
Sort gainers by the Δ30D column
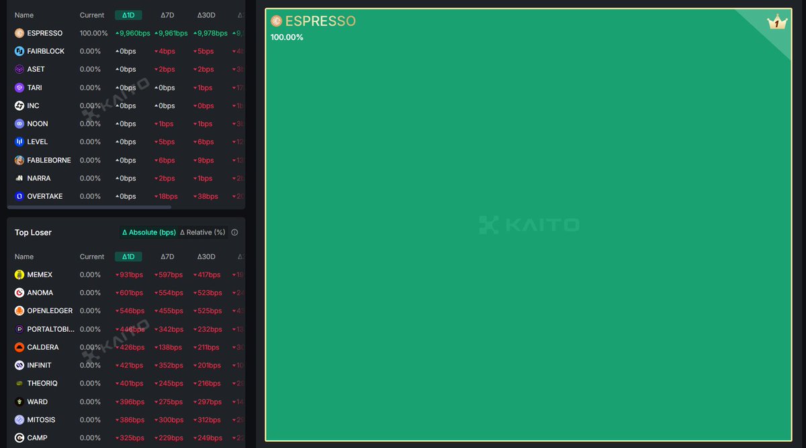point(206,15)
